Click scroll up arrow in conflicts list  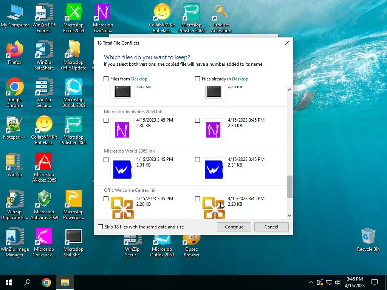pyautogui.click(x=290, y=89)
